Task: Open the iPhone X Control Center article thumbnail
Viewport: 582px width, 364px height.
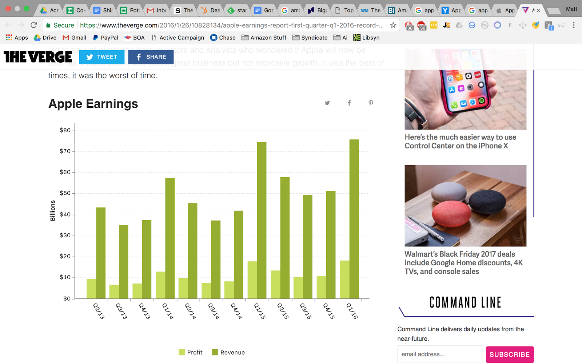Action: tap(466, 89)
